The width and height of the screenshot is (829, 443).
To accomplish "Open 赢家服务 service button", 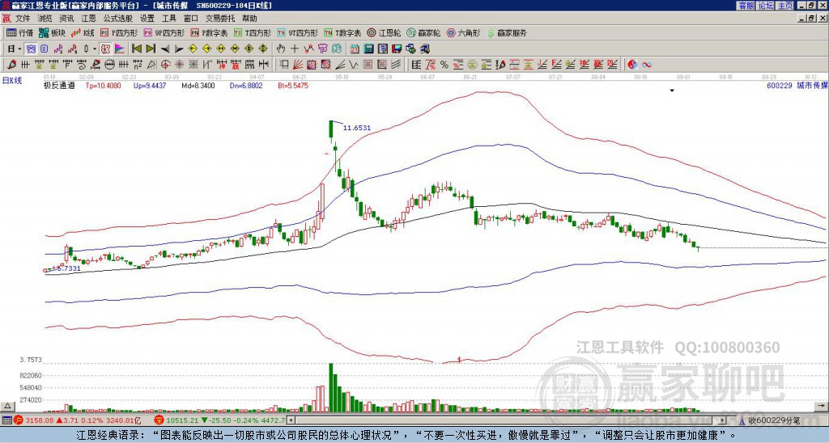I will [507, 32].
